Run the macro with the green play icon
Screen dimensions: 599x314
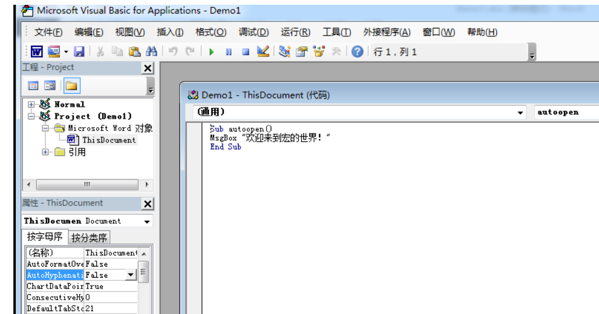211,52
